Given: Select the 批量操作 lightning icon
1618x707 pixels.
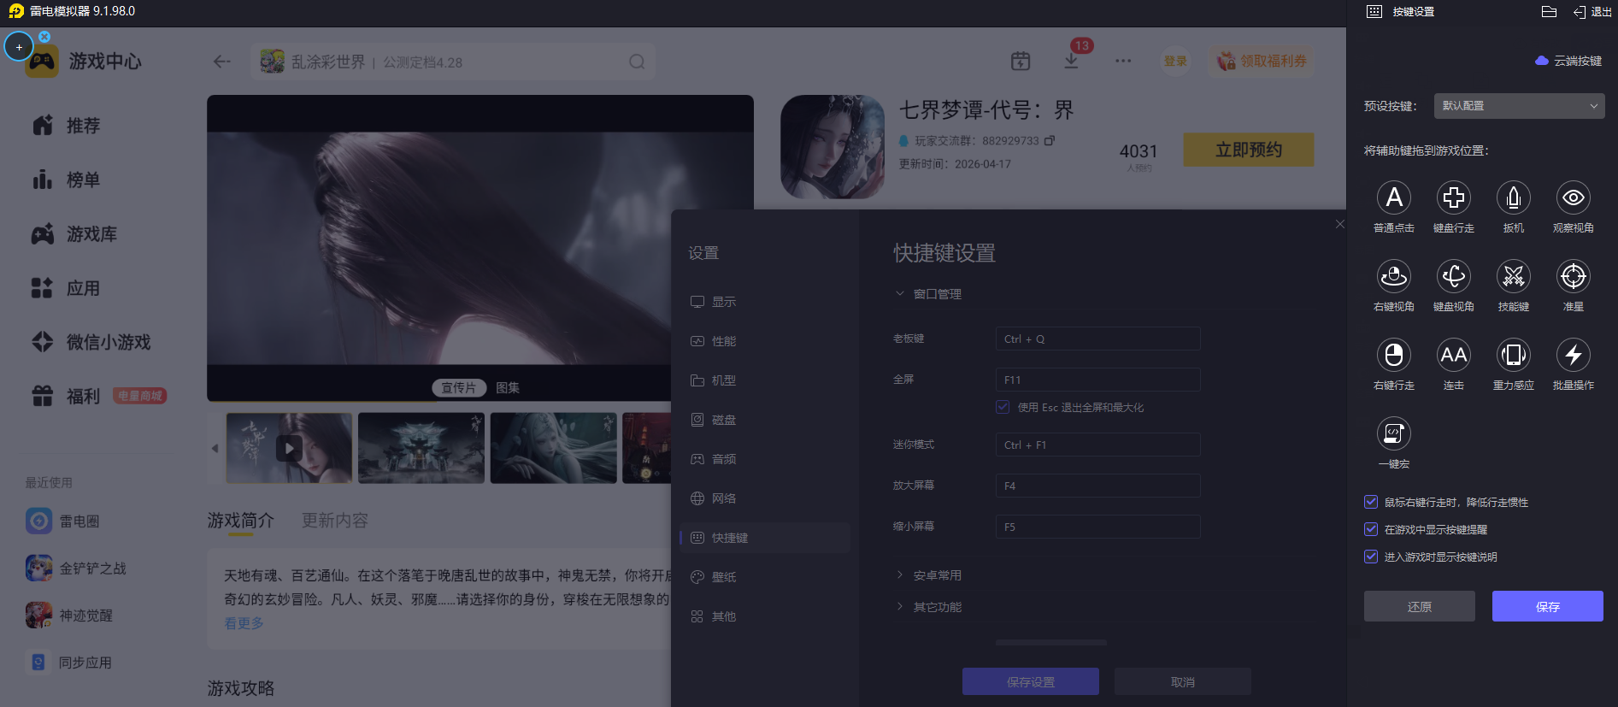Looking at the screenshot, I should 1573,356.
